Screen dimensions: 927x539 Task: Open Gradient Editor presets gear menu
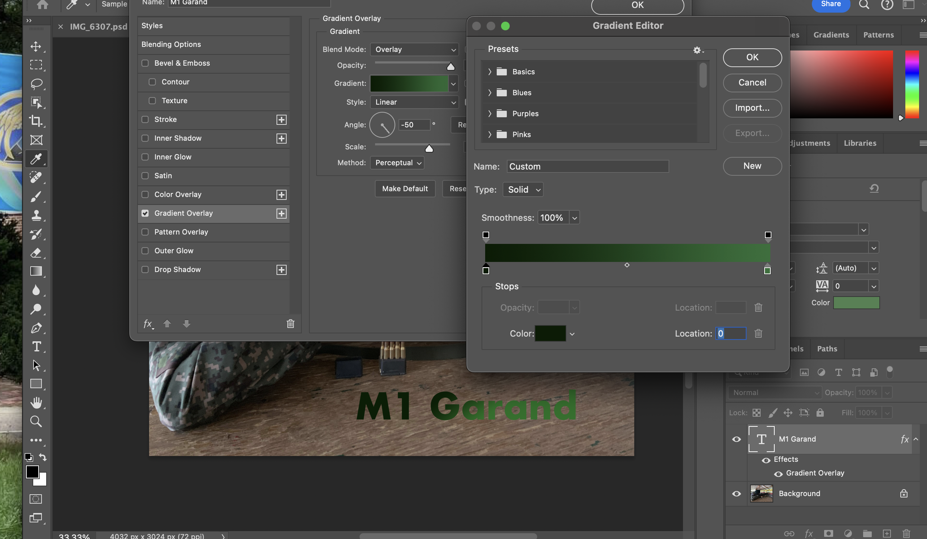pyautogui.click(x=697, y=51)
